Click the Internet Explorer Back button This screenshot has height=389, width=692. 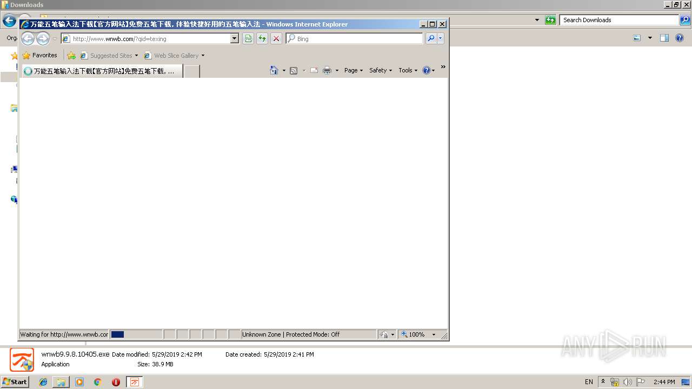pyautogui.click(x=28, y=38)
